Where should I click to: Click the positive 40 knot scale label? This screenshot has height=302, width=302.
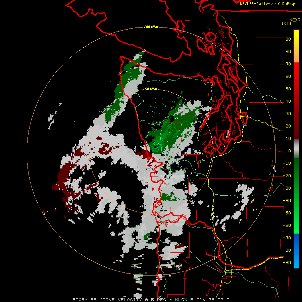pos(288,101)
